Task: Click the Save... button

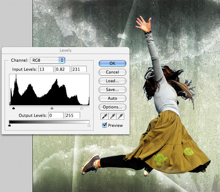Action: (x=113, y=90)
